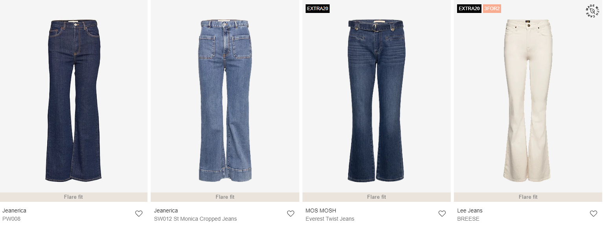Save the Lee Jeans BREESE to favorites

coord(594,214)
